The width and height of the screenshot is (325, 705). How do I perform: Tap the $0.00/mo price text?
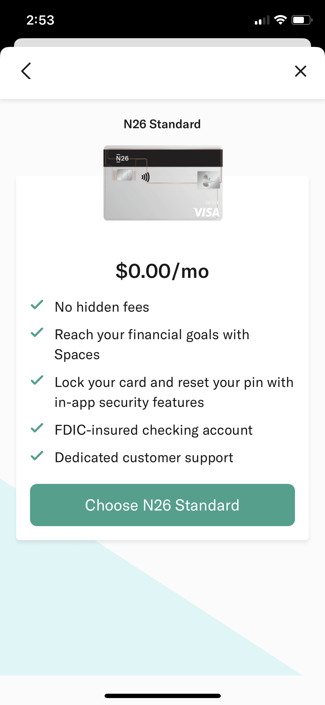point(162,271)
